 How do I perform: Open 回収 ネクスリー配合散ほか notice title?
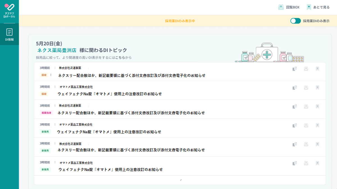pyautogui.click(x=132, y=75)
